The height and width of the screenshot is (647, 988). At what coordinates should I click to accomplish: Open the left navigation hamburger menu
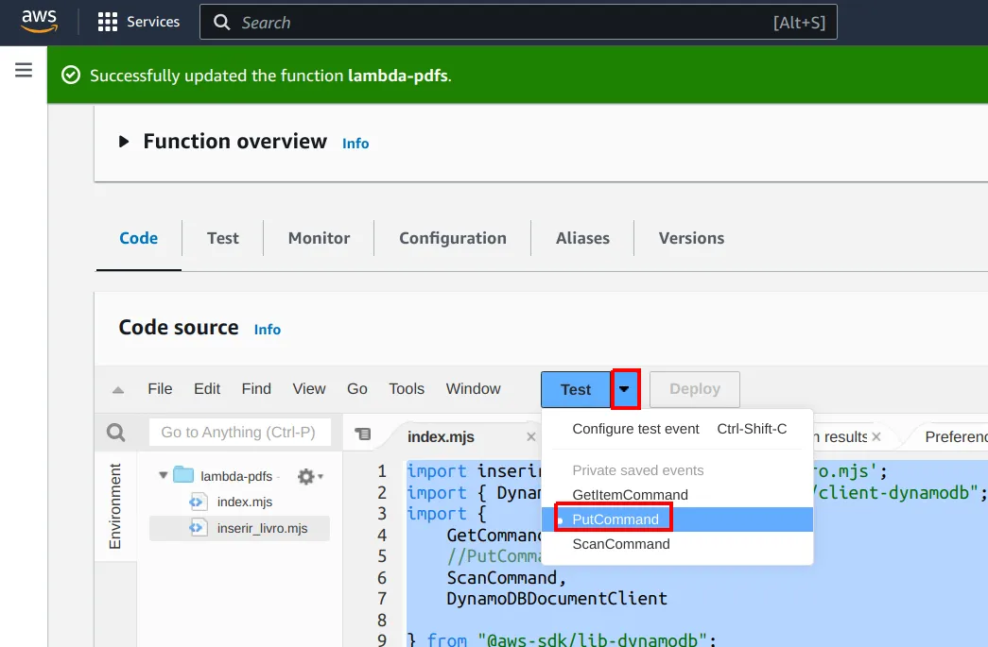[x=24, y=70]
